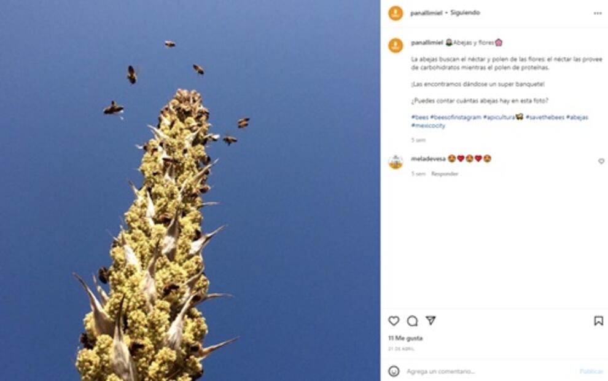Open panallimiel header profile avatar
The image size is (608, 381).
click(x=396, y=13)
